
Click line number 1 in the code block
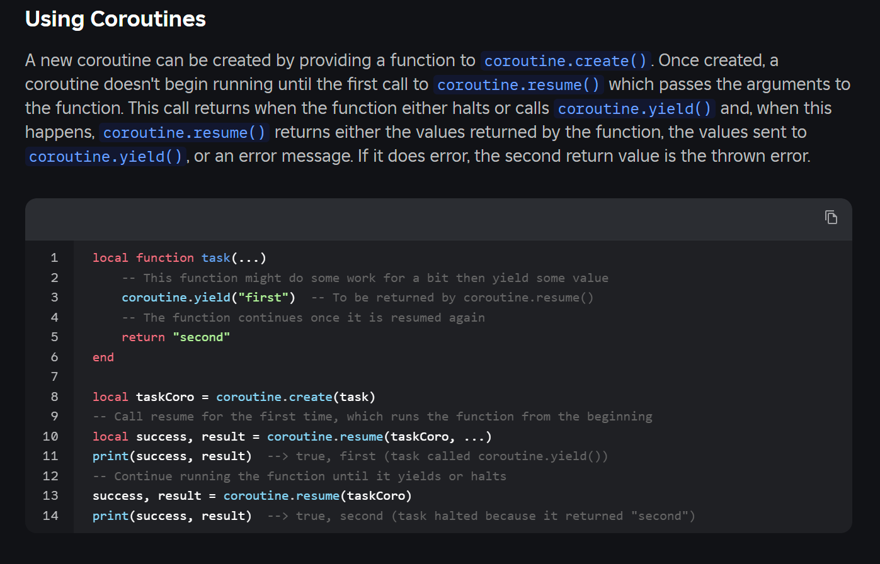(x=54, y=257)
